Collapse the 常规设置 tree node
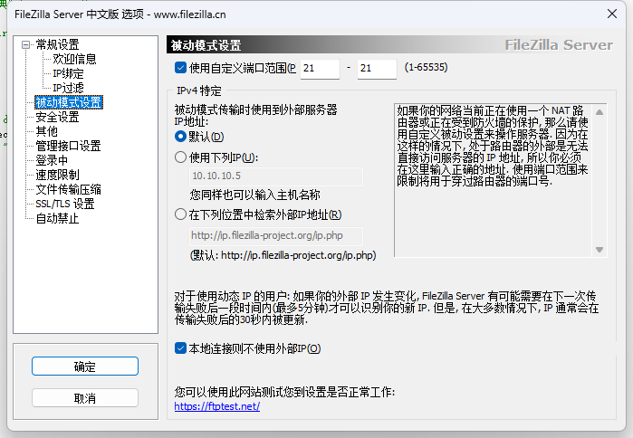The image size is (633, 438). pos(26,44)
